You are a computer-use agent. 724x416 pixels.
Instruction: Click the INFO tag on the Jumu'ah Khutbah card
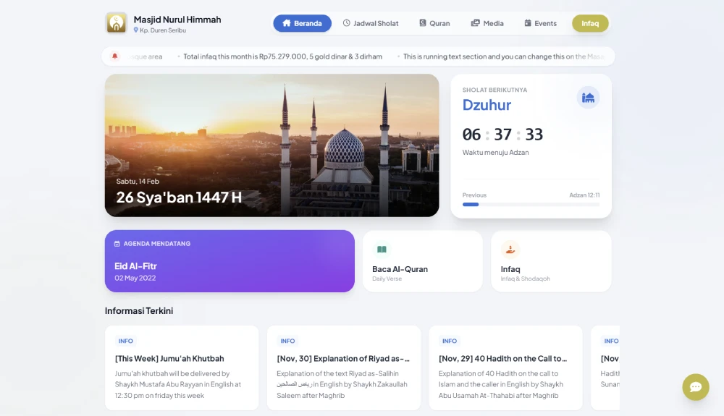[x=125, y=341]
